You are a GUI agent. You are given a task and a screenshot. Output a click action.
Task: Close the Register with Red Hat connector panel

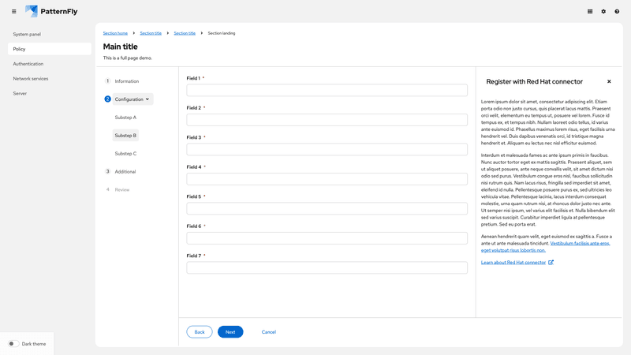click(x=609, y=81)
